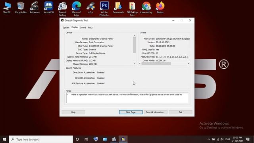Show hidden system tray icons
Image resolution: width=254 pixels, height=143 pixels.
(209, 139)
